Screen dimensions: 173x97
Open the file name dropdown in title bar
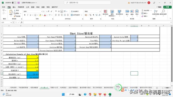(x=36, y=3)
